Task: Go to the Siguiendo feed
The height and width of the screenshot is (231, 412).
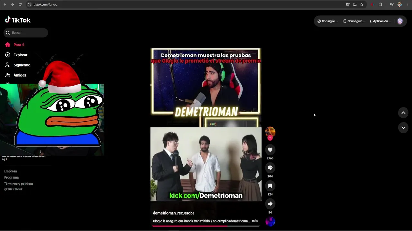Action: click(18, 65)
